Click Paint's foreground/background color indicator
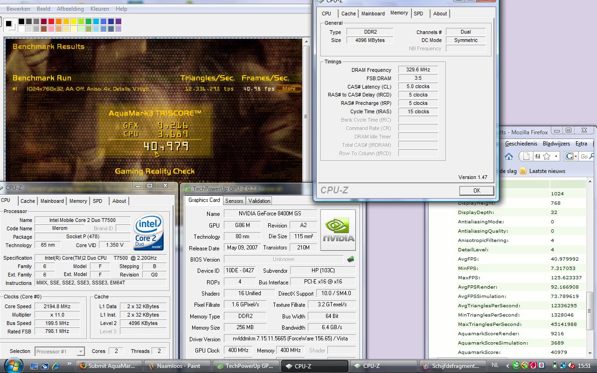 (9, 24)
